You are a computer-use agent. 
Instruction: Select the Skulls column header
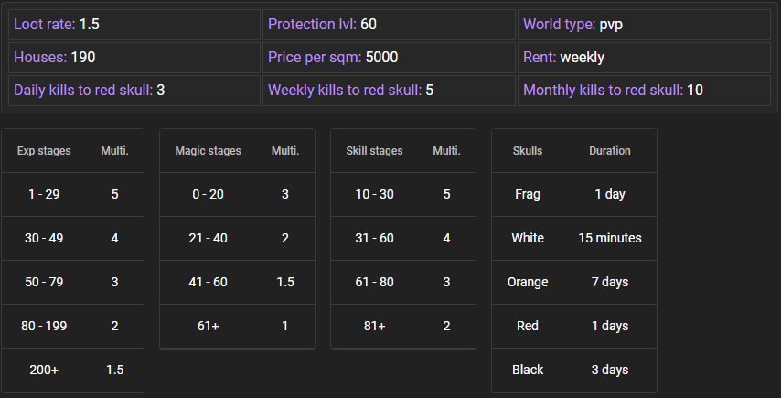tap(528, 151)
